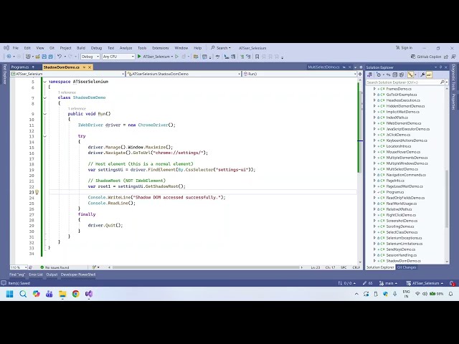Open the Debug menu

[x=96, y=48]
